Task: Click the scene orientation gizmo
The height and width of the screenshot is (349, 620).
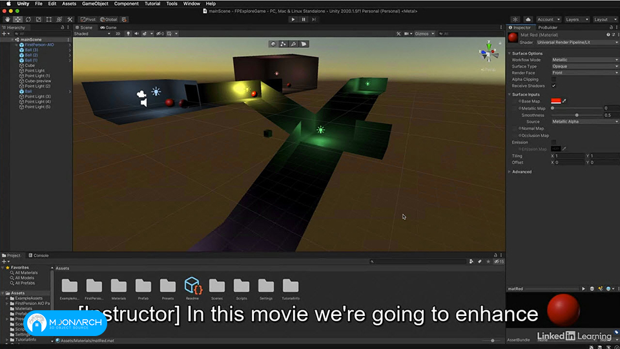Action: [488, 52]
